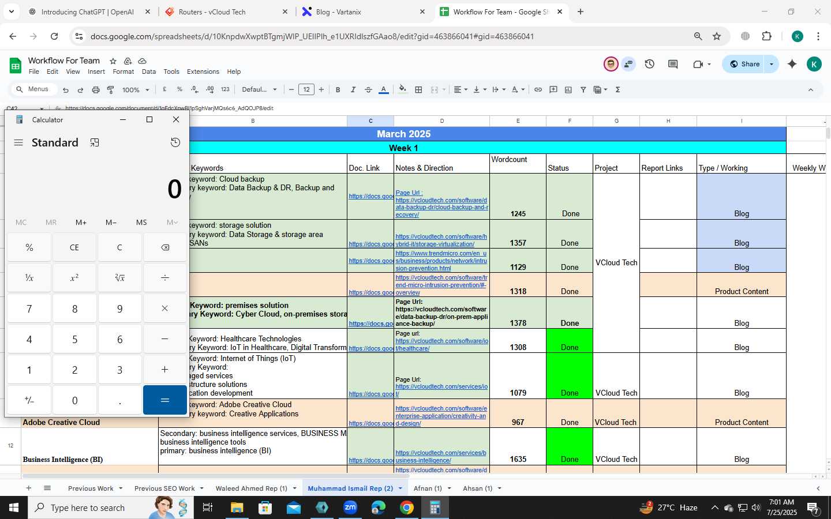Open File Explorer from the taskbar
The width and height of the screenshot is (831, 519).
coord(237,507)
